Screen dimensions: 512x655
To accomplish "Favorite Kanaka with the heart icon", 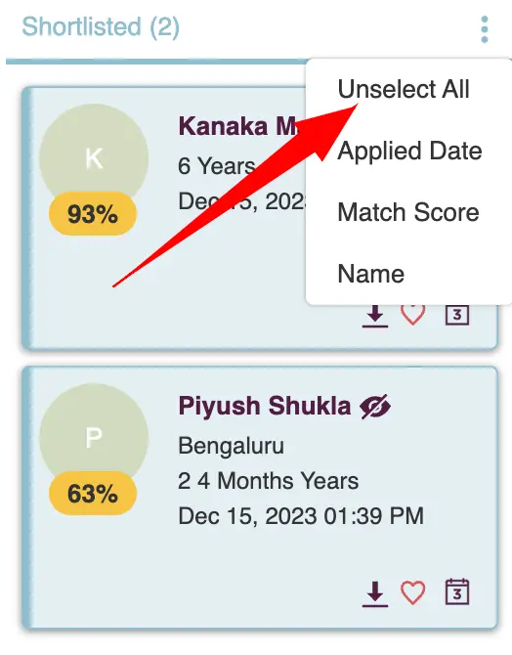I will (413, 315).
